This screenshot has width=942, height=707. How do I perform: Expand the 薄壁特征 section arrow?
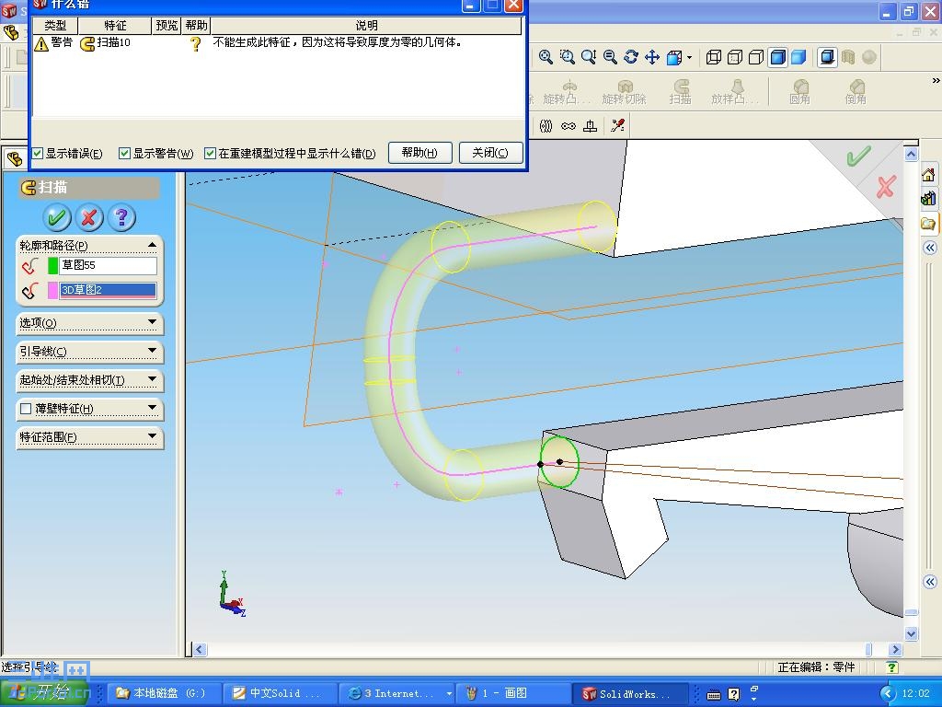pos(153,408)
